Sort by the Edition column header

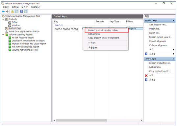coord(134,21)
